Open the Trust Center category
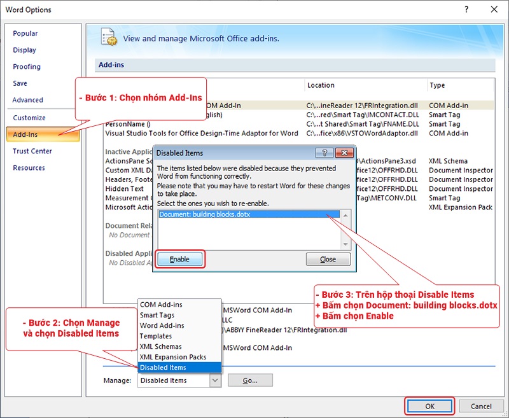 pyautogui.click(x=32, y=151)
